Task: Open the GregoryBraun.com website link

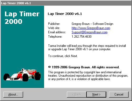Action: (91, 28)
